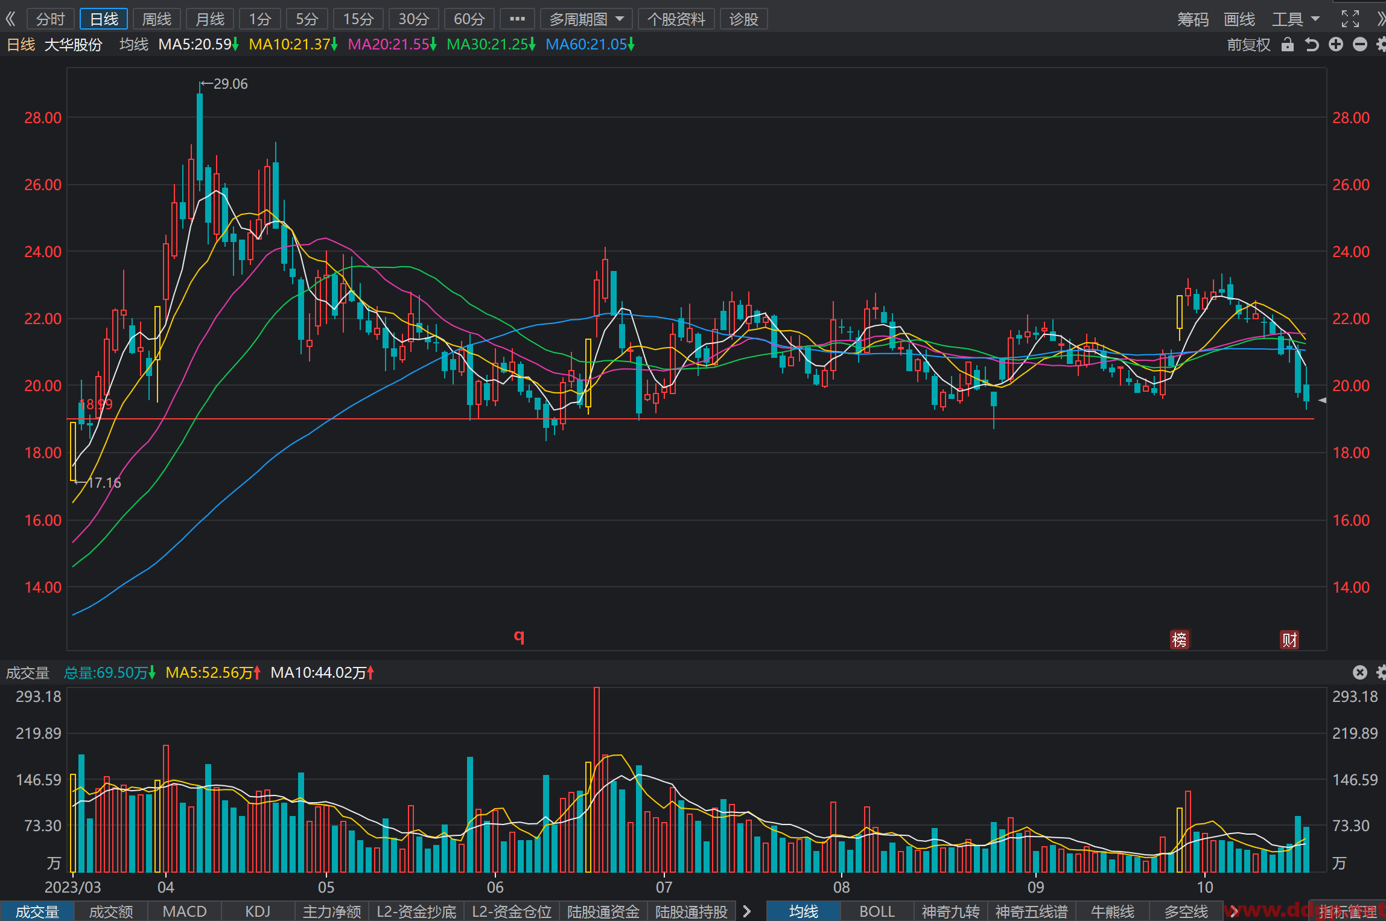The height and width of the screenshot is (921, 1386).
Task: Toggle the 前复权 price adjustment setting
Action: coord(1248,45)
